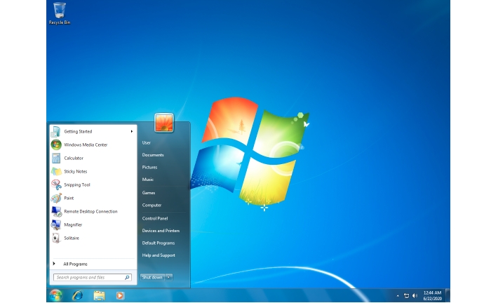This screenshot has width=491, height=303.
Task: Launch Solitaire game
Action: (71, 238)
